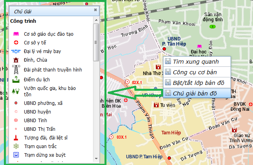Click the Phạm Văn Khoai street label
Viewport: 253px width, 165px height.
[177, 22]
